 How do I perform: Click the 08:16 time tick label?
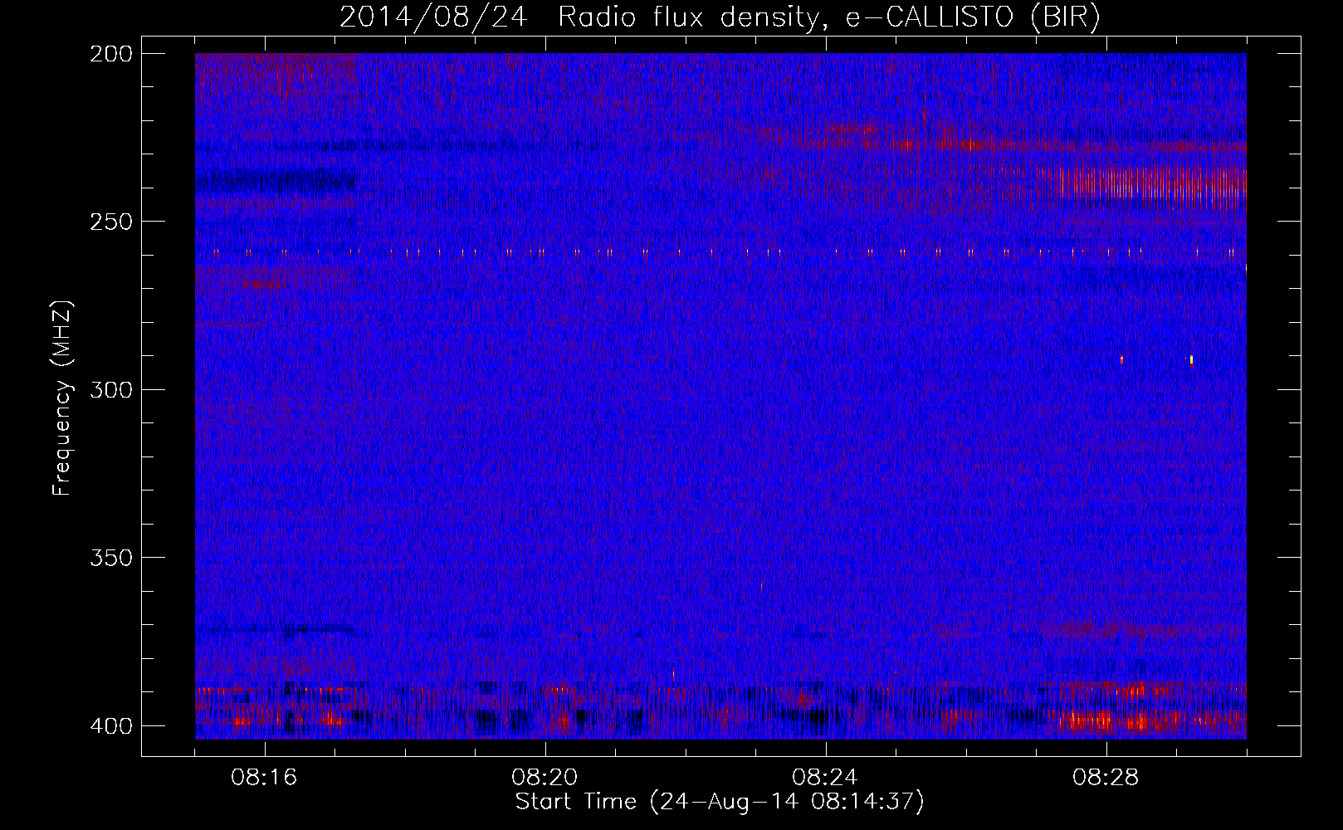click(x=265, y=778)
